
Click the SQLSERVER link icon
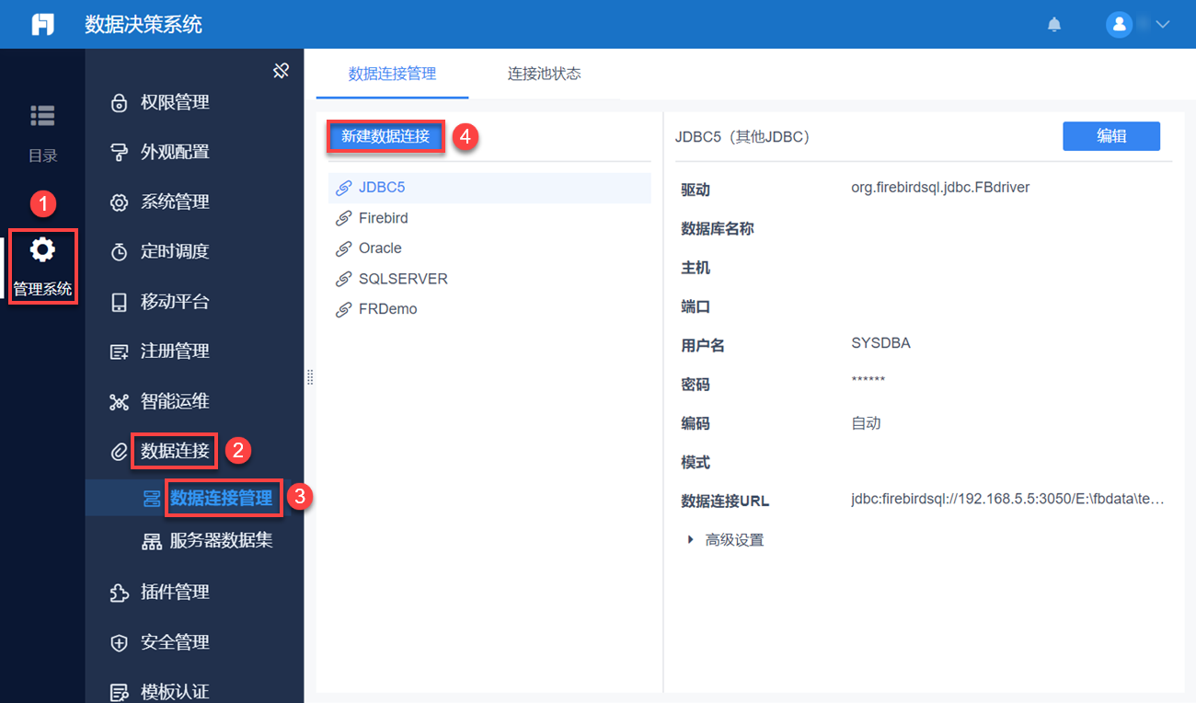coord(343,279)
